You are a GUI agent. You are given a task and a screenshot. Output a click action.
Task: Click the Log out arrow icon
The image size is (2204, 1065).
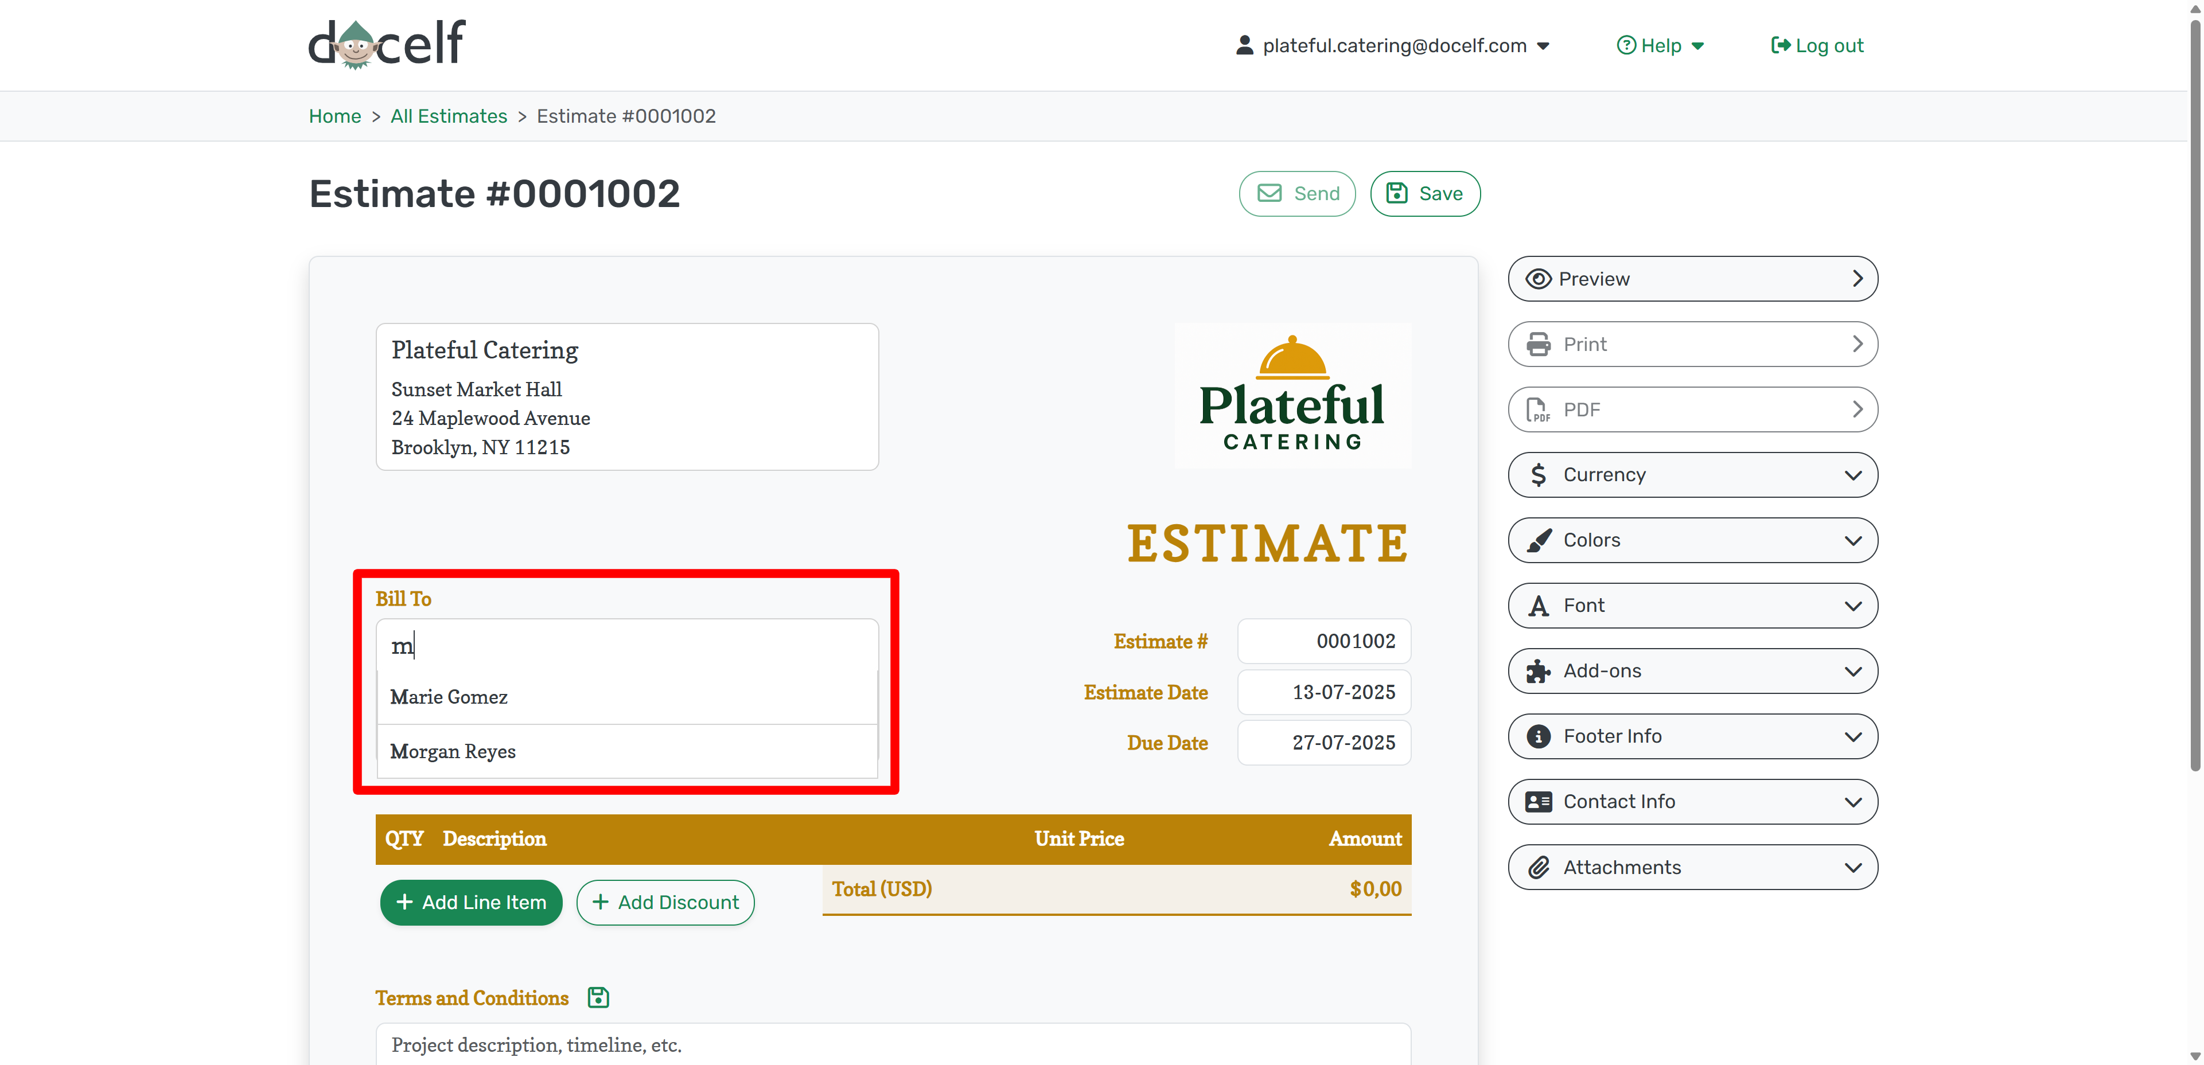(1779, 45)
